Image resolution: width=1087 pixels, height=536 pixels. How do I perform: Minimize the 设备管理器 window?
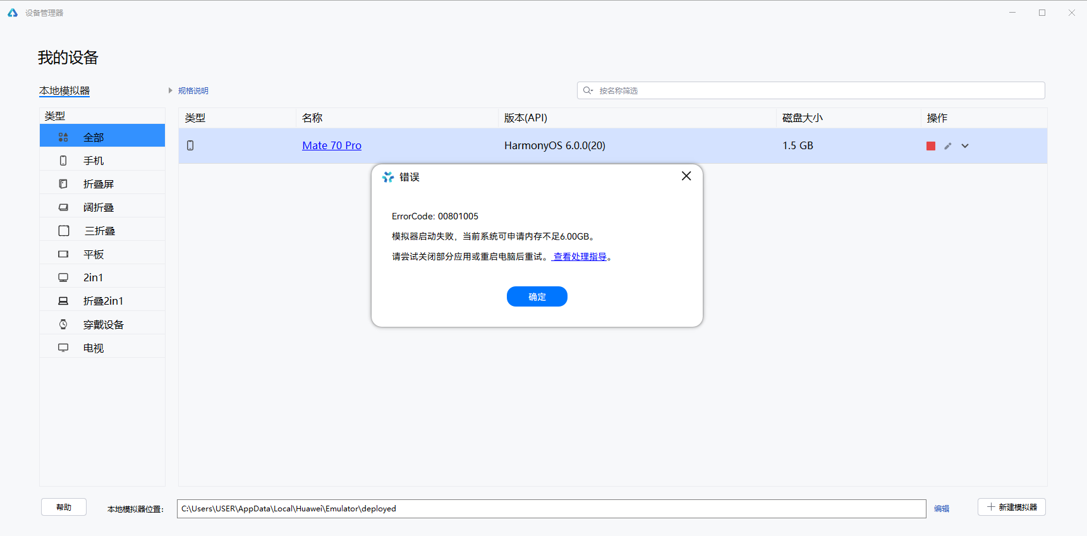tap(1012, 13)
